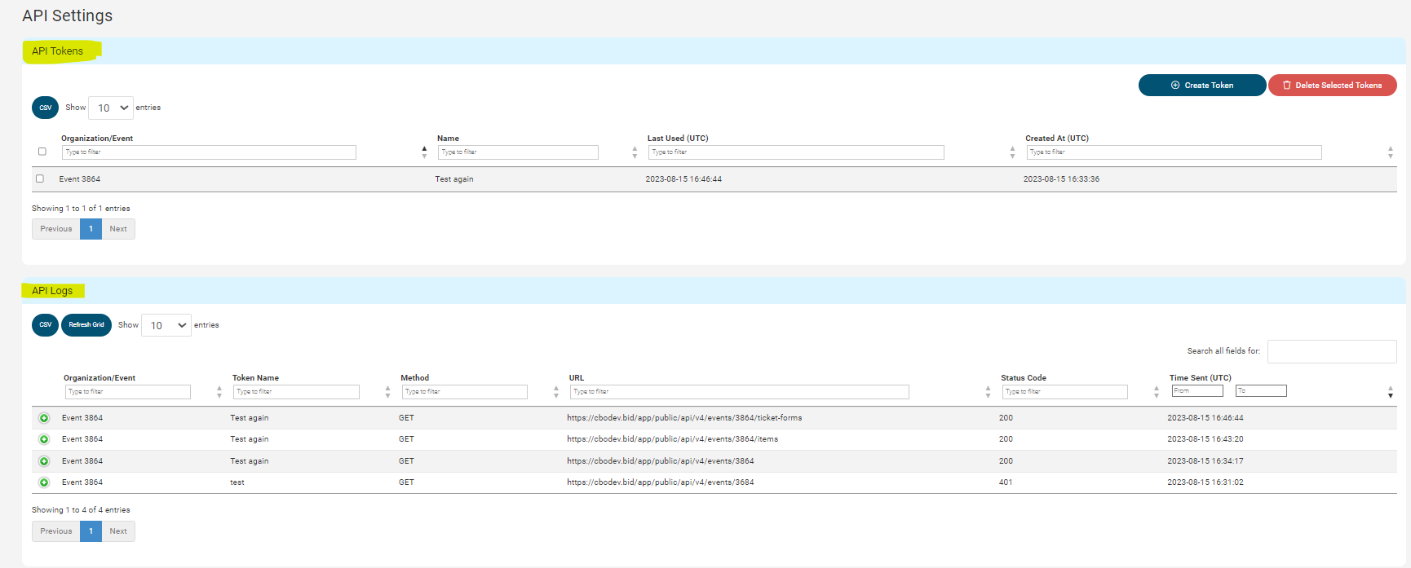Go to page 1 in API Tokens pagination

point(91,229)
